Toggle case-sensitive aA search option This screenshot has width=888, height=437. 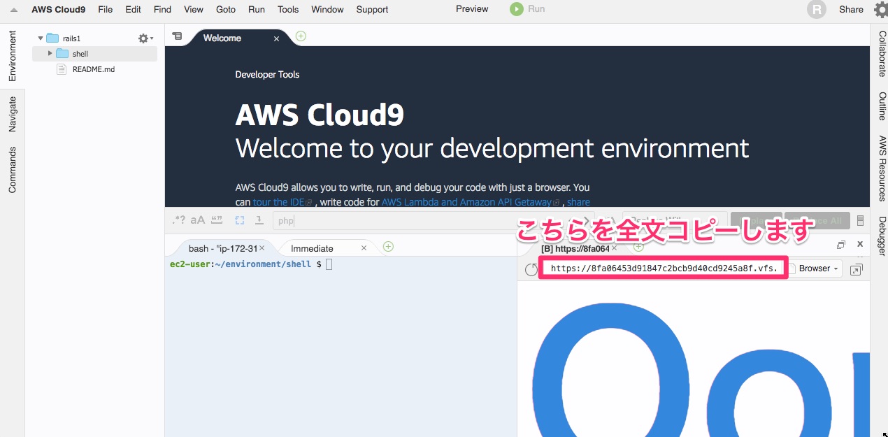click(198, 220)
